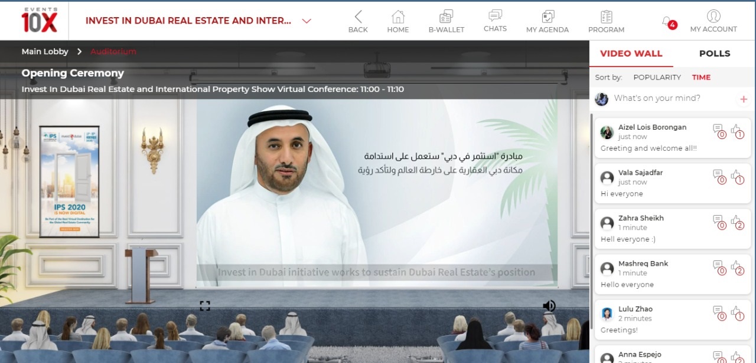Select the Video Wall tab
The width and height of the screenshot is (756, 363).
(631, 54)
